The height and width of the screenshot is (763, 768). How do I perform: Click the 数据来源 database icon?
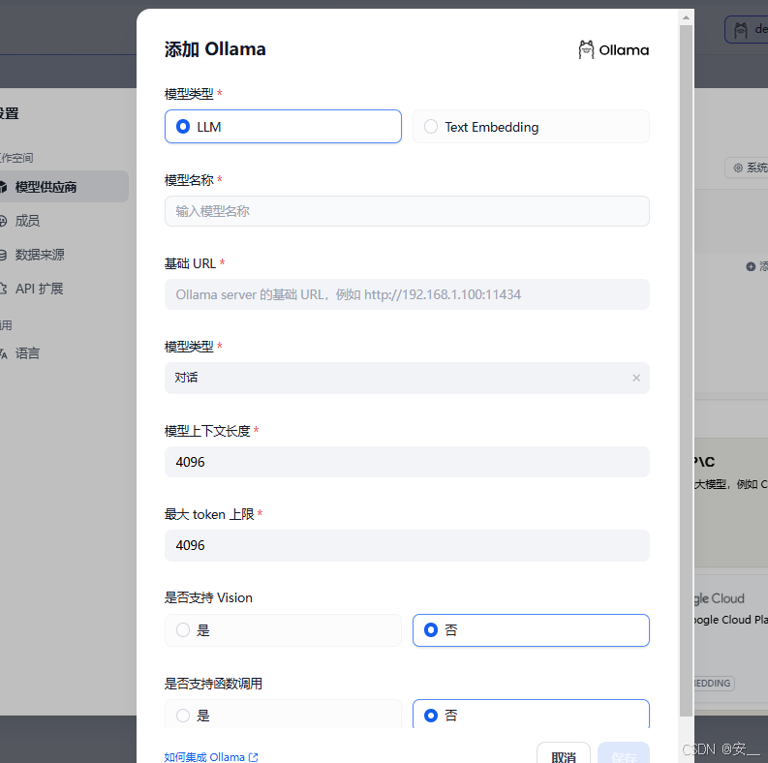click(x=3, y=255)
